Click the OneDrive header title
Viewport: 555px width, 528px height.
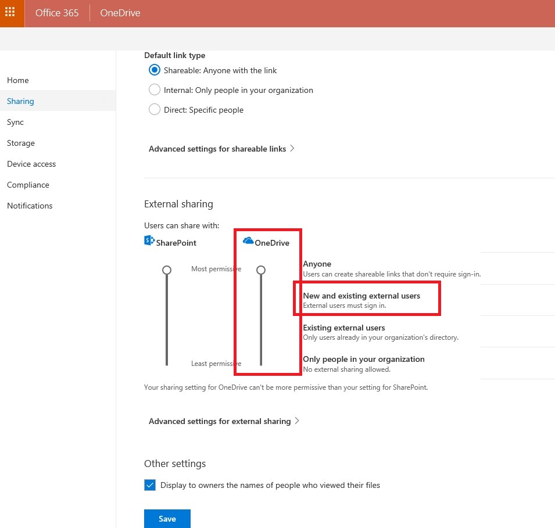pyautogui.click(x=120, y=13)
